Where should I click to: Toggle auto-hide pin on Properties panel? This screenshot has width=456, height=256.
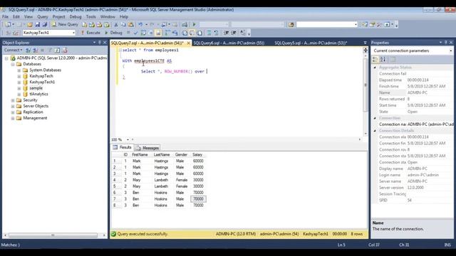[445, 43]
